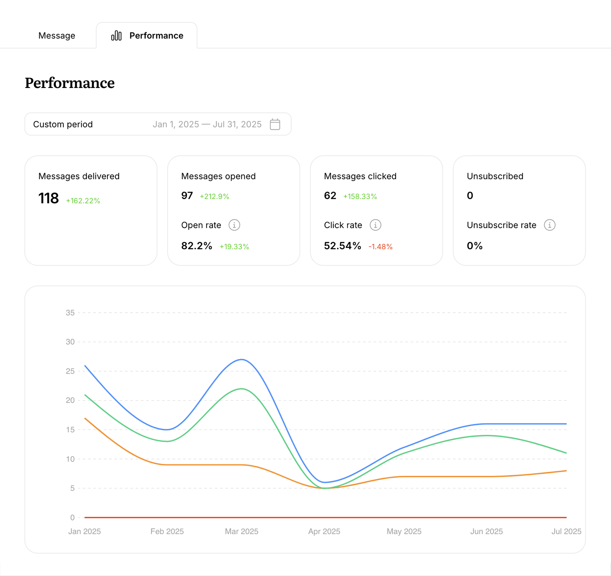The width and height of the screenshot is (611, 576).
Task: Click the info icon next to Open rate
Action: click(x=234, y=225)
